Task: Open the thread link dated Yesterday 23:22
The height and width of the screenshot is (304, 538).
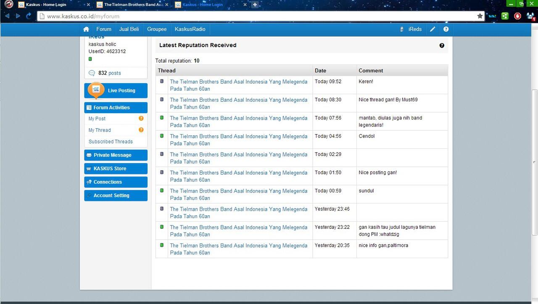Action: pyautogui.click(x=238, y=230)
